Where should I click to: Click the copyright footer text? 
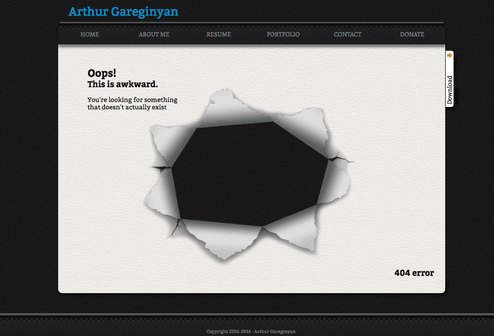click(x=251, y=331)
